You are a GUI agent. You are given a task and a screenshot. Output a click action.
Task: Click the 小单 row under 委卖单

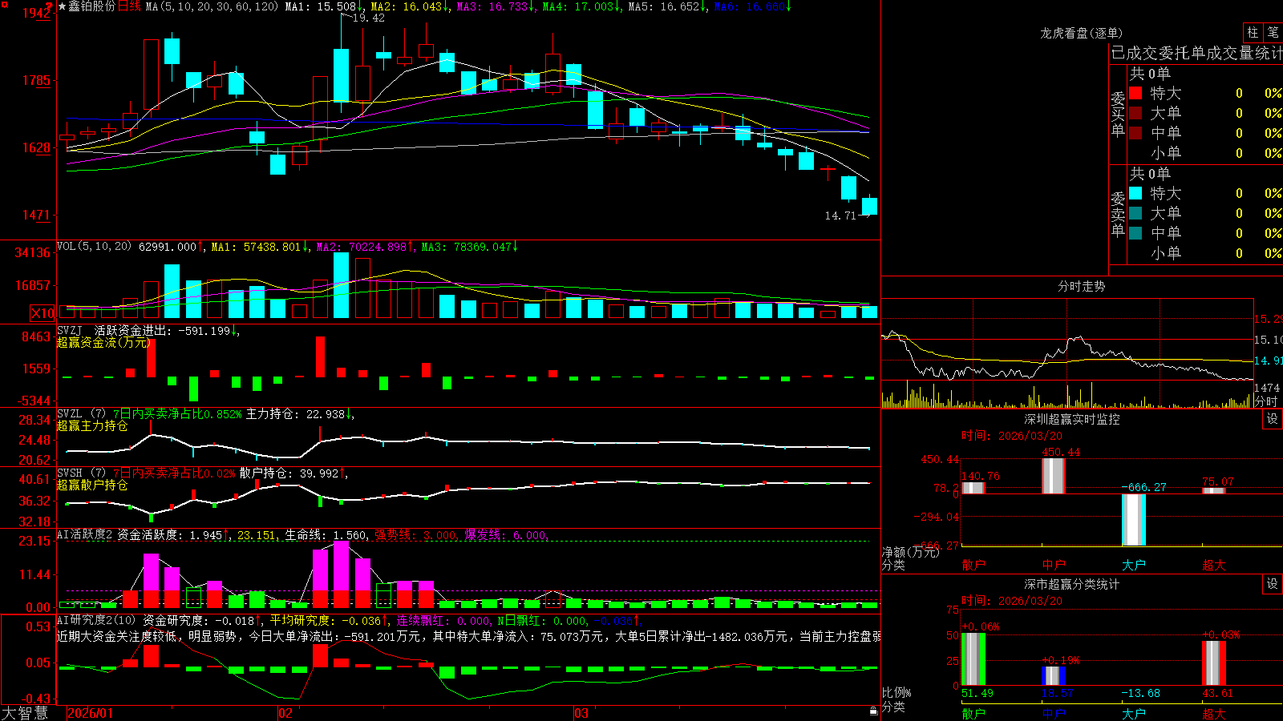click(x=1205, y=253)
